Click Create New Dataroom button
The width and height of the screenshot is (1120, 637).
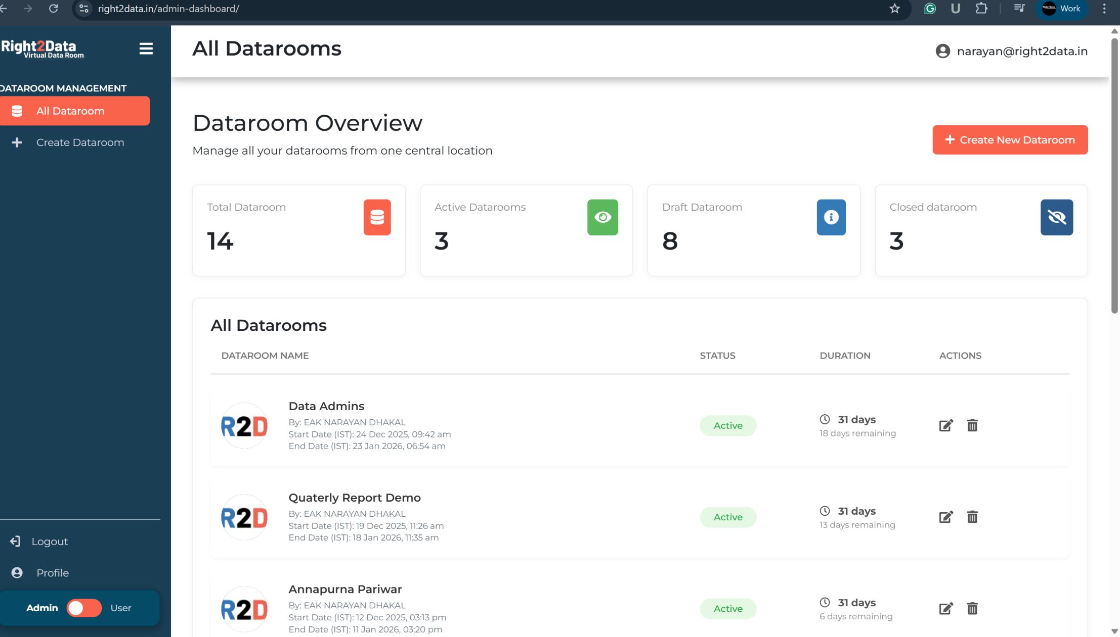pyautogui.click(x=1010, y=140)
